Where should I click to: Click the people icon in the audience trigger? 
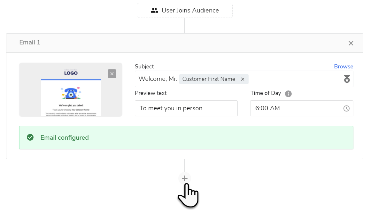click(154, 11)
